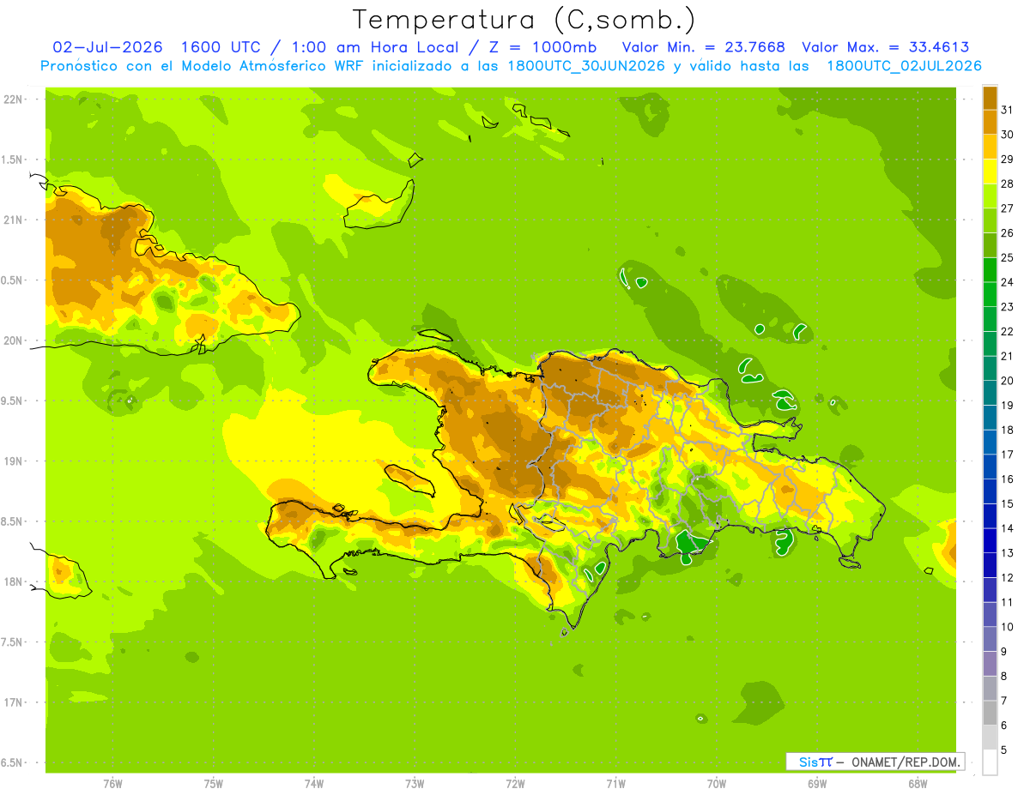1030x795 pixels.
Task: Click the "15" value on the color scale
Action: [1008, 504]
